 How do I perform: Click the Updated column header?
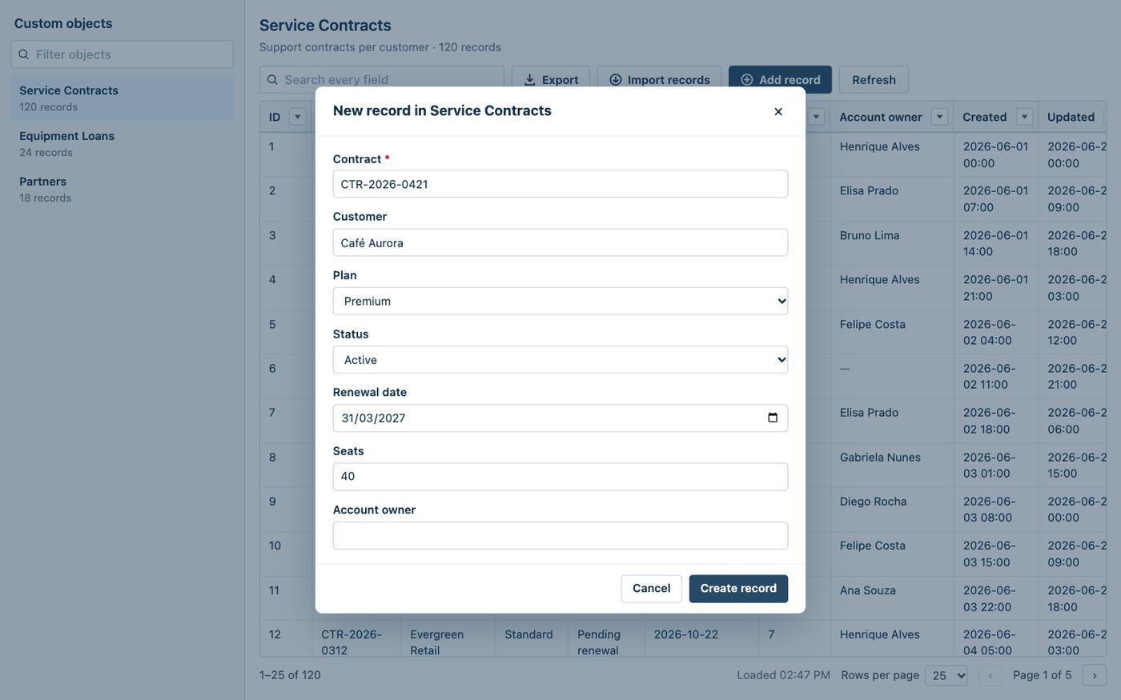point(1071,117)
